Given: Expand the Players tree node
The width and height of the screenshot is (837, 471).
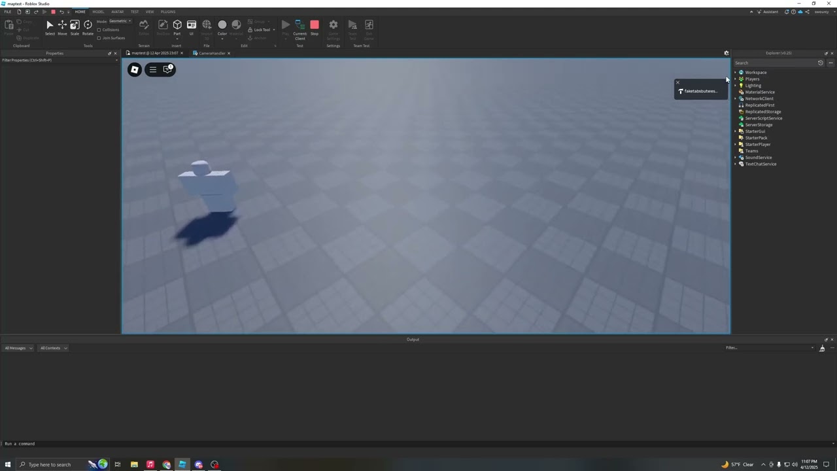Looking at the screenshot, I should 735,79.
